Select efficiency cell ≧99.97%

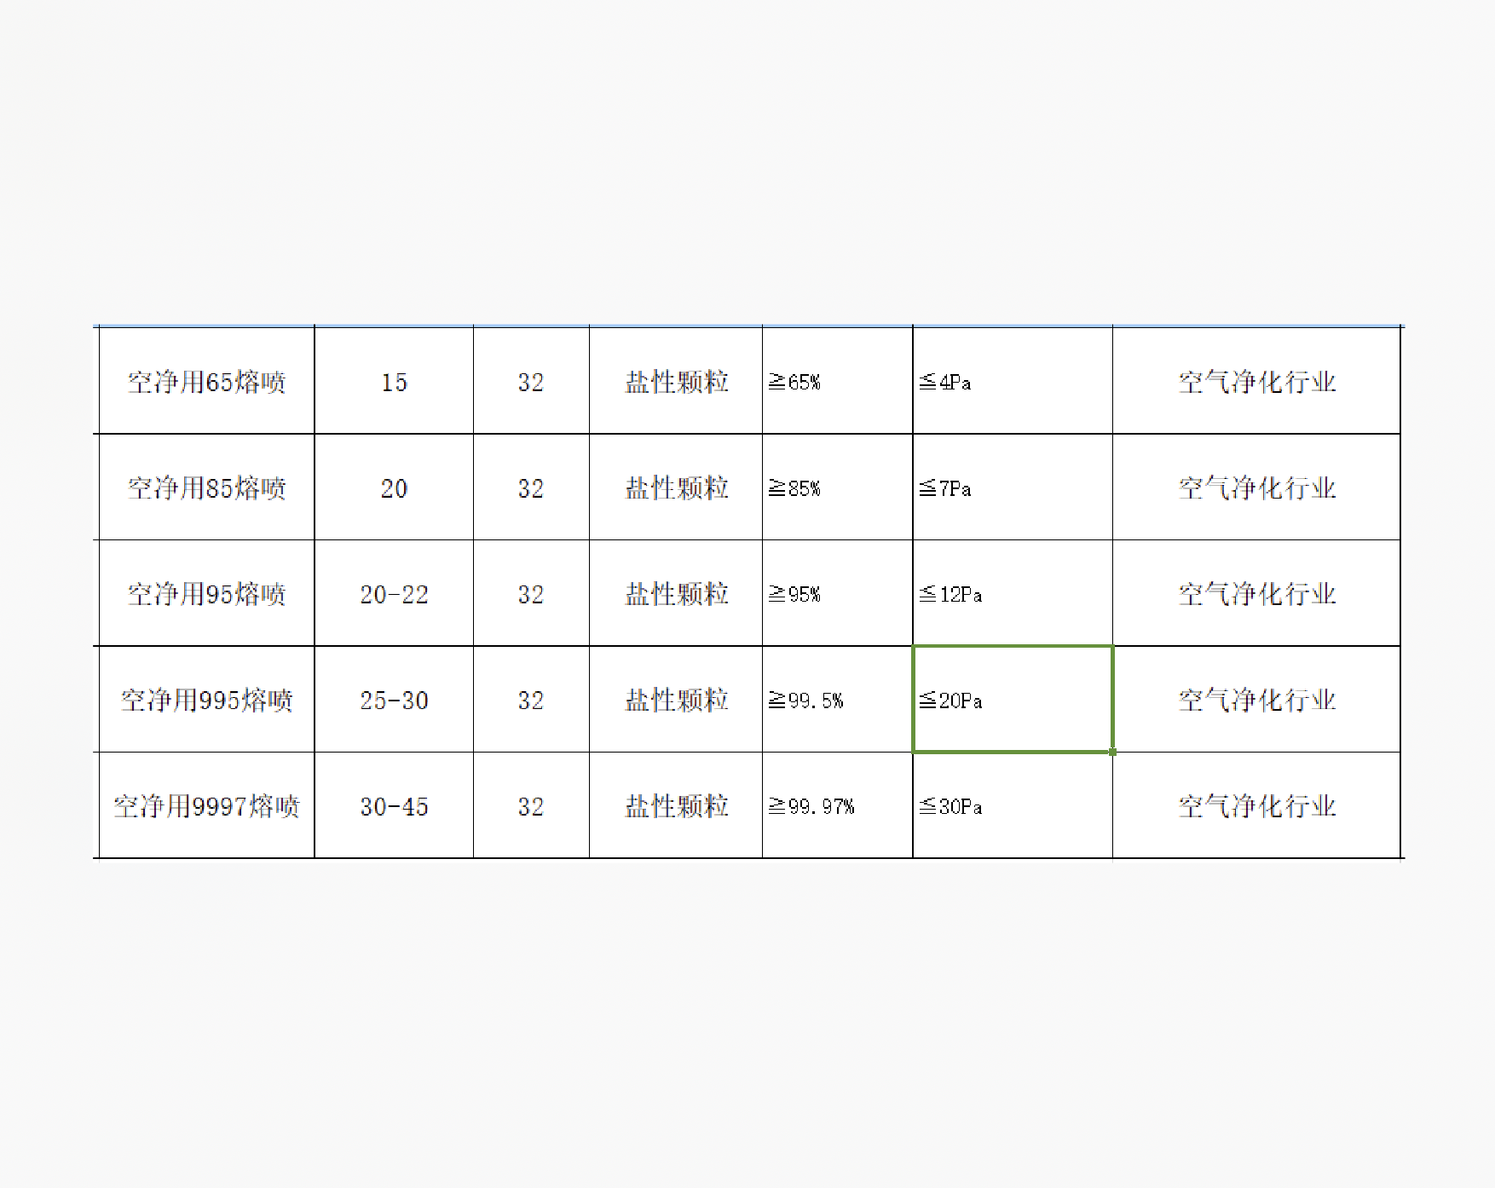pos(837,805)
